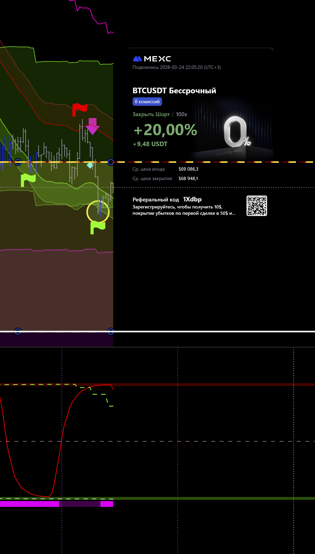Grab left anchor of dashed yellow line
The height and width of the screenshot is (554, 315).
pos(17,162)
